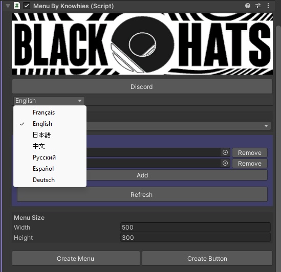This screenshot has height=272, width=281.
Task: Close the English language dropdown
Action: pyautogui.click(x=49, y=101)
